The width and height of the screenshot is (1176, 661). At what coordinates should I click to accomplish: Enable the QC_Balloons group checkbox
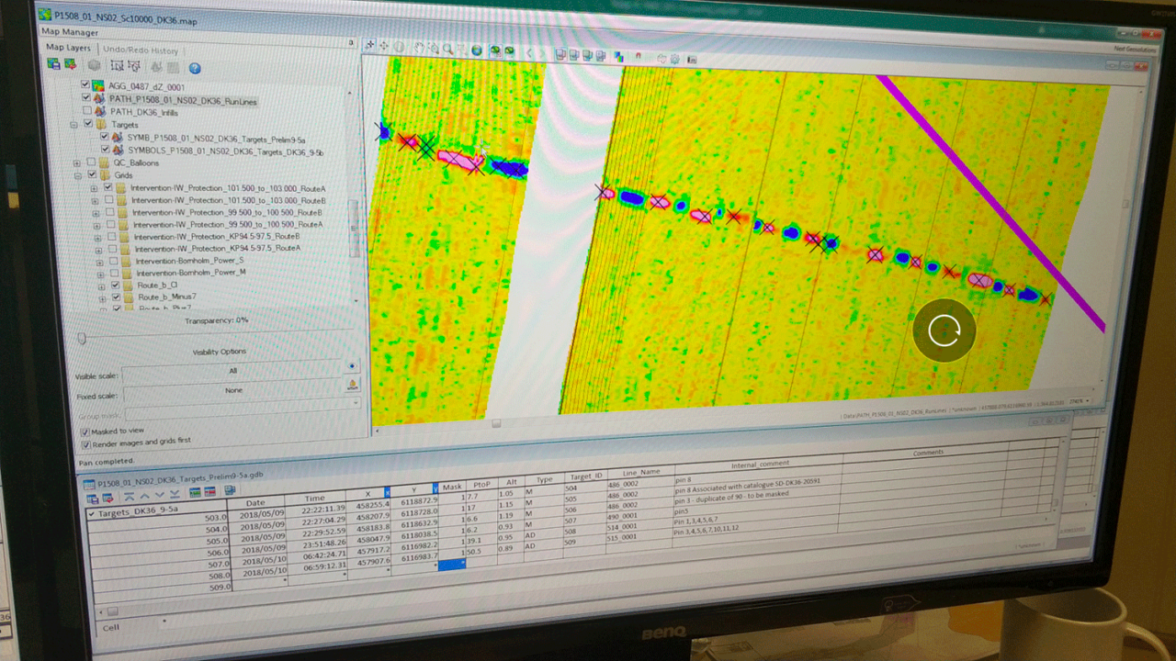point(91,162)
